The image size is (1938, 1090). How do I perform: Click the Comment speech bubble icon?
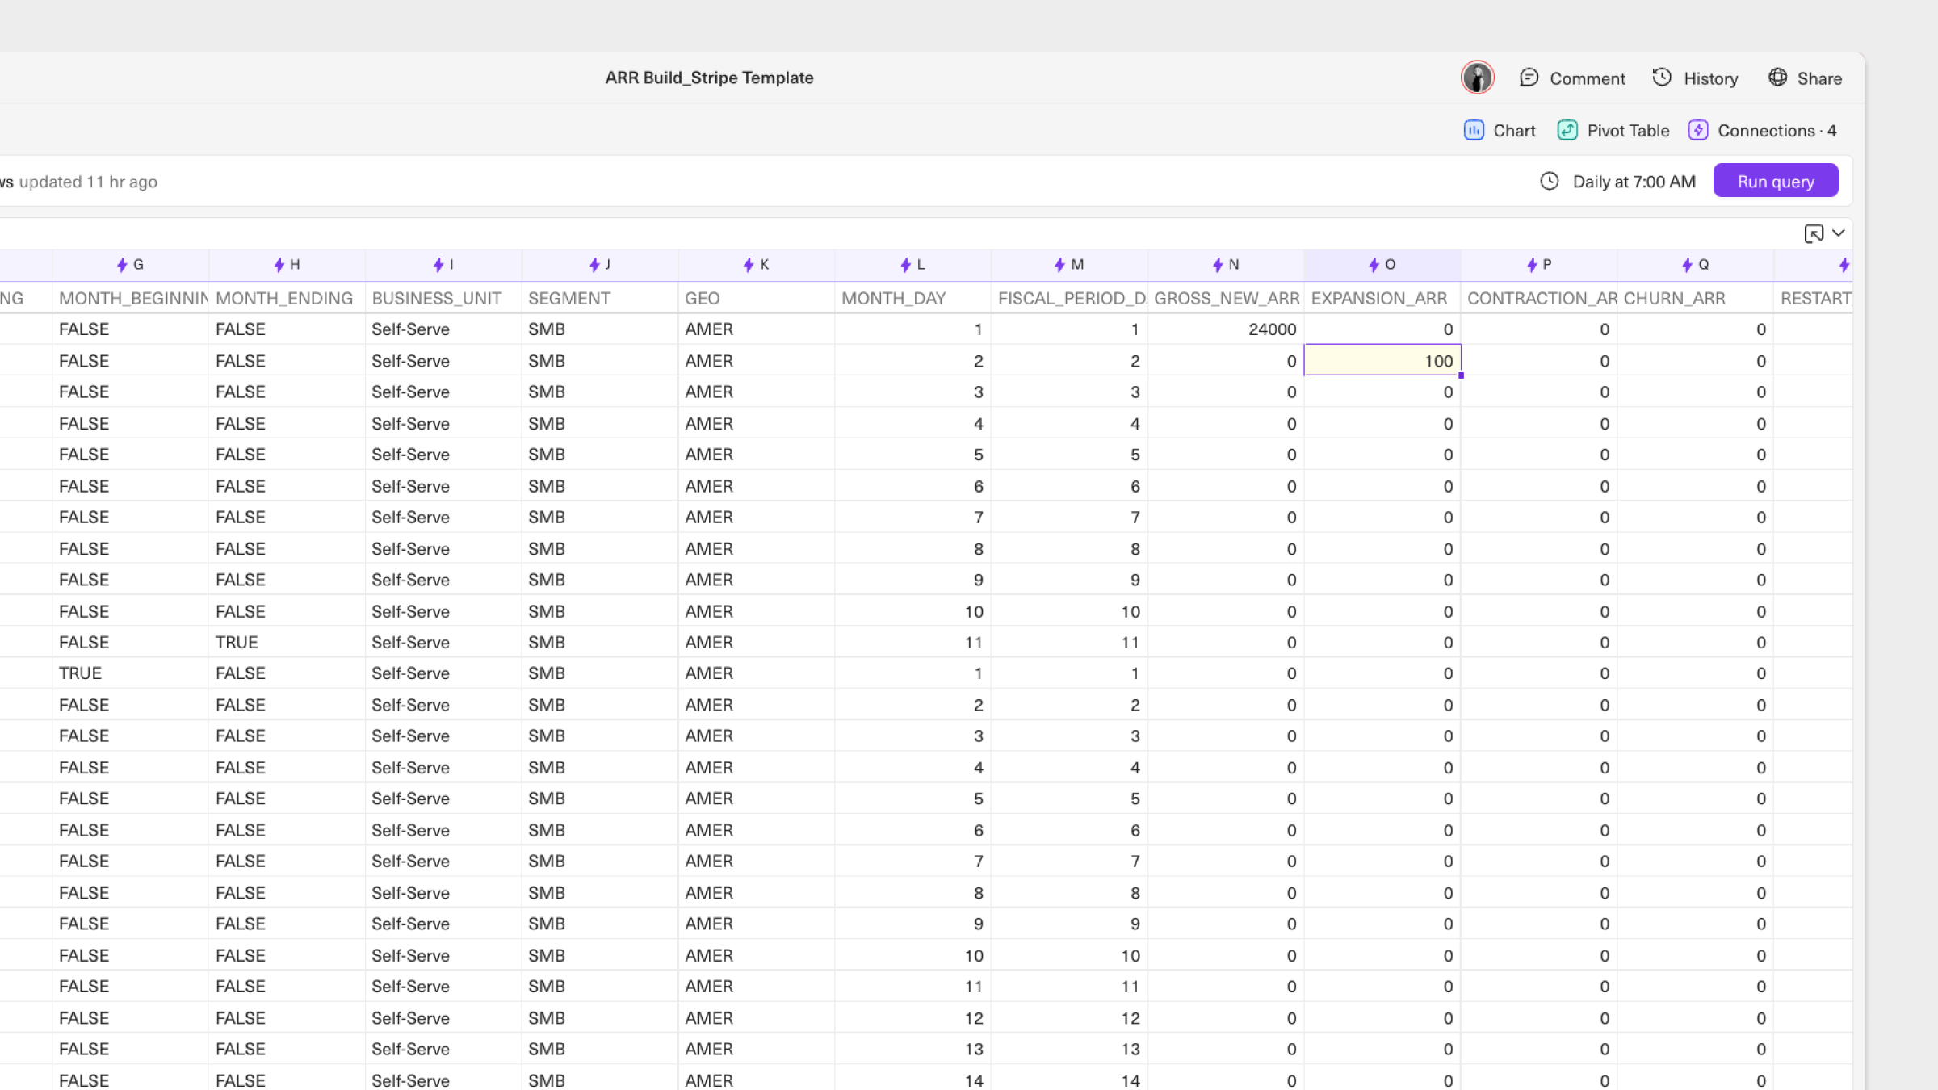tap(1529, 78)
